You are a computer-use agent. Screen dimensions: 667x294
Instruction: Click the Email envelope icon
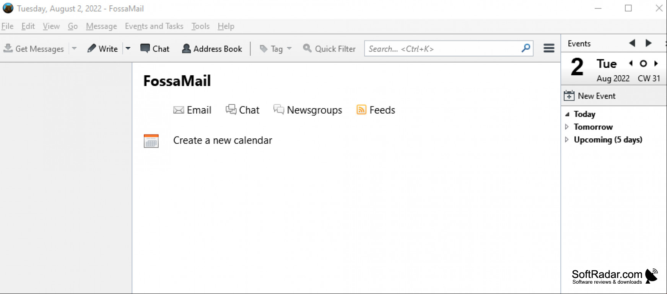click(179, 110)
